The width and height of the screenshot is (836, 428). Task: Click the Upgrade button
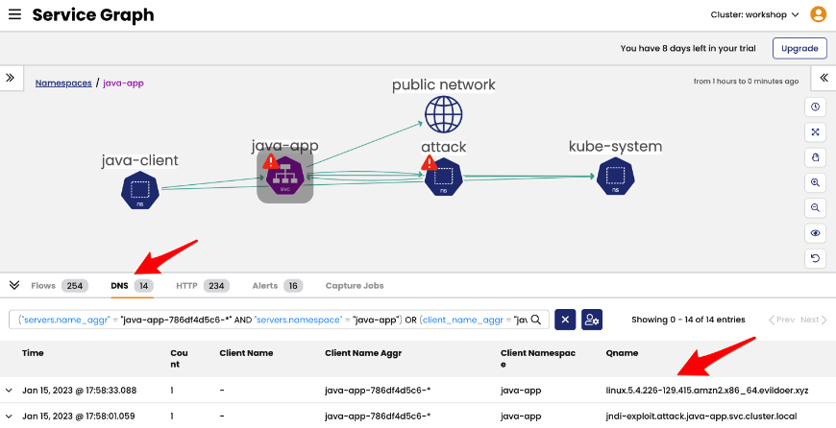[799, 48]
